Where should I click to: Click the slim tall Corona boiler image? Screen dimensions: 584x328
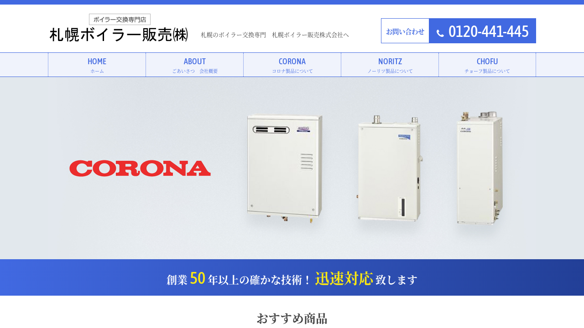point(480,168)
